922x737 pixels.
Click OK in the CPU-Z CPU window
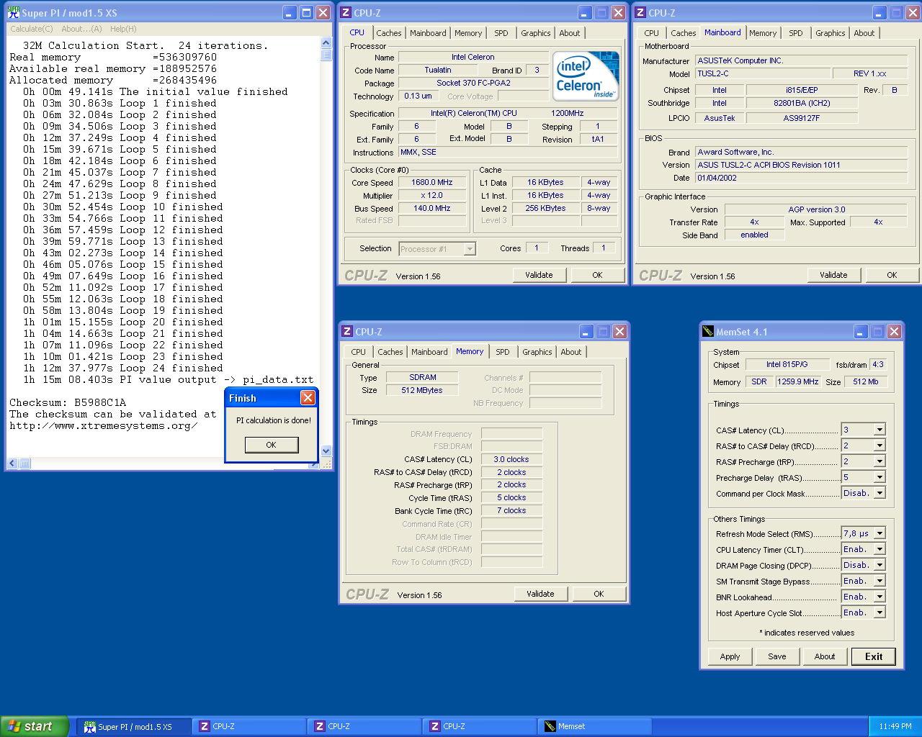[x=597, y=275]
